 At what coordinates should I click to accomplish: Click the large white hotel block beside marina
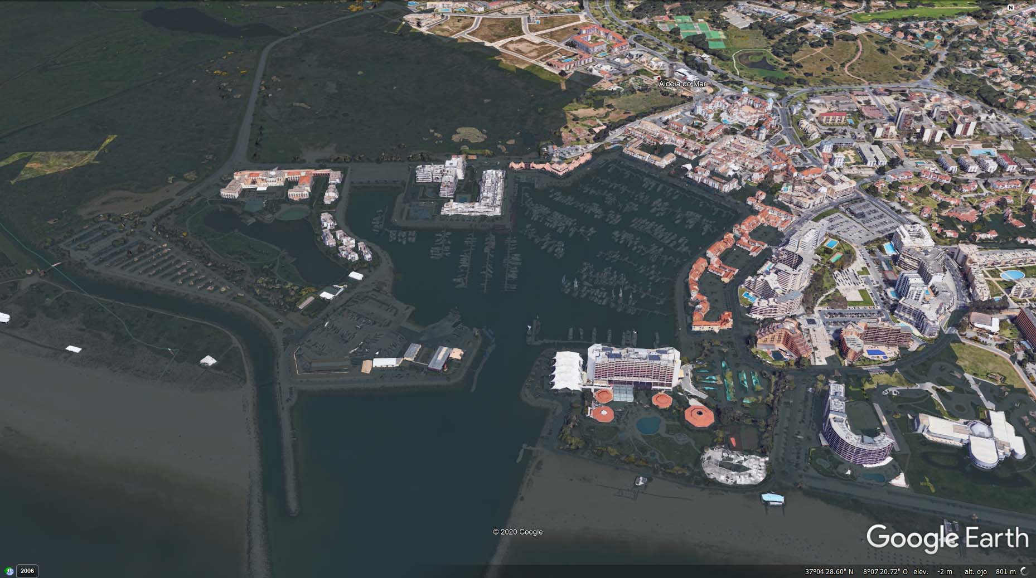[633, 365]
